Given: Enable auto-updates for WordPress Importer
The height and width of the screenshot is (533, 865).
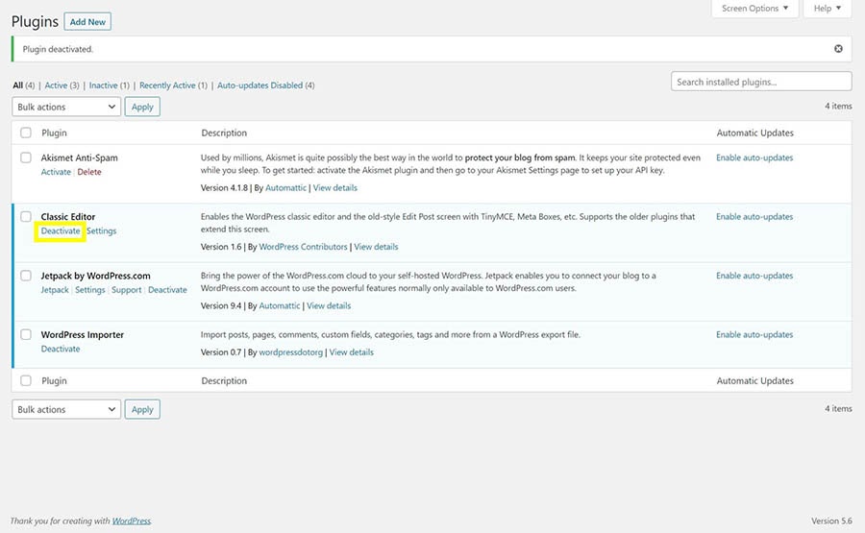Looking at the screenshot, I should pyautogui.click(x=754, y=335).
